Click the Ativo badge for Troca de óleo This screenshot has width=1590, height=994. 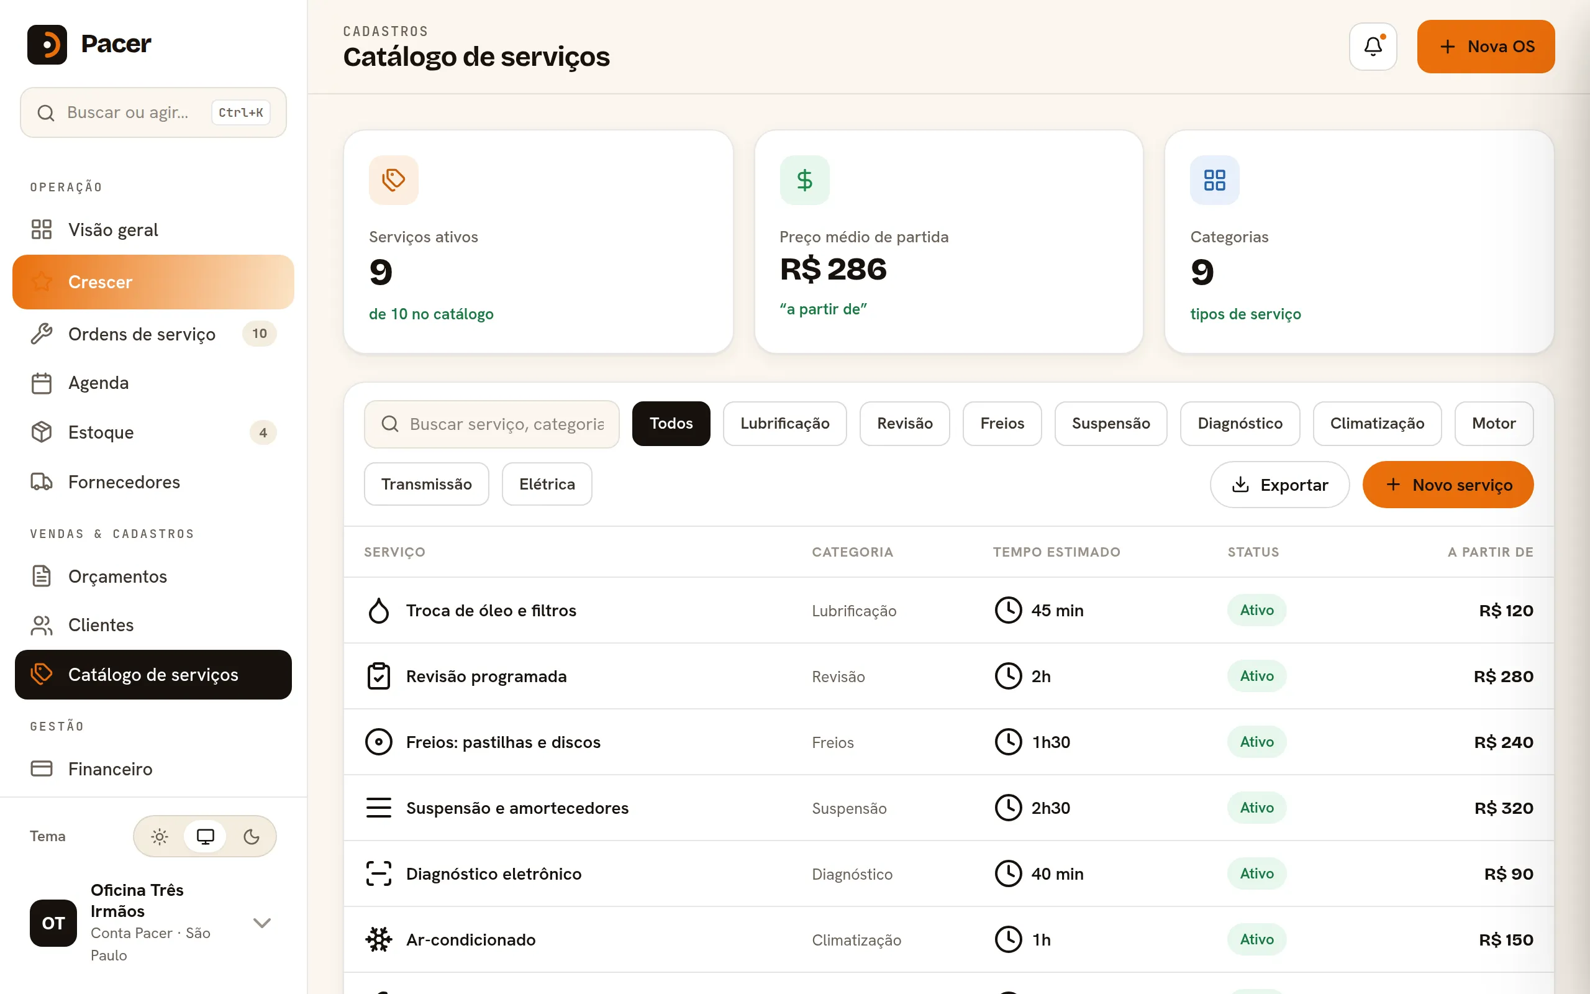1256,610
